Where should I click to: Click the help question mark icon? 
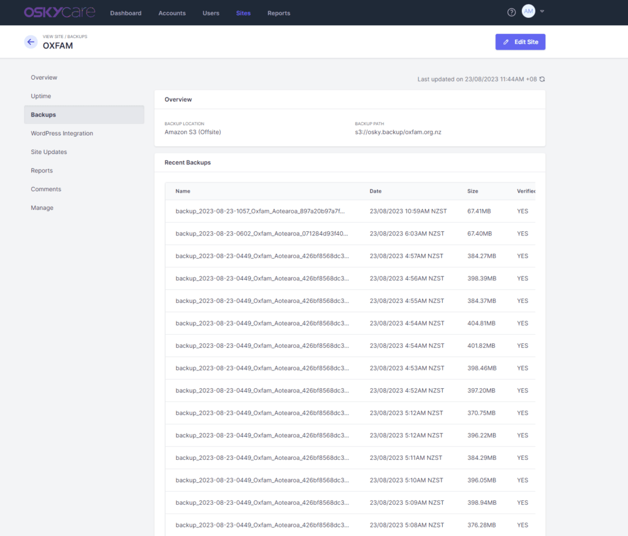(x=511, y=12)
